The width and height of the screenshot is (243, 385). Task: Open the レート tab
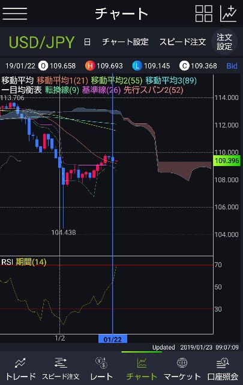101,369
